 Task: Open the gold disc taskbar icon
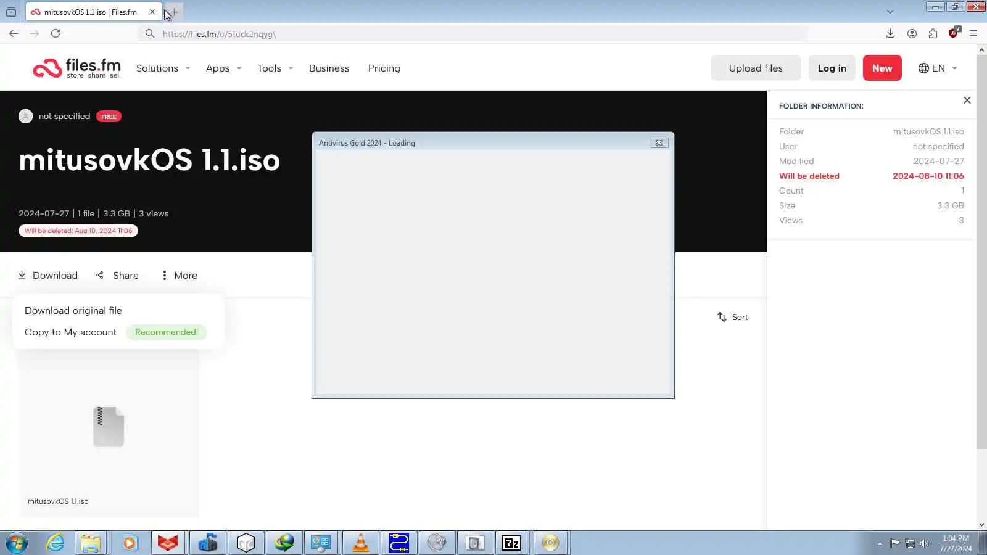pos(550,543)
